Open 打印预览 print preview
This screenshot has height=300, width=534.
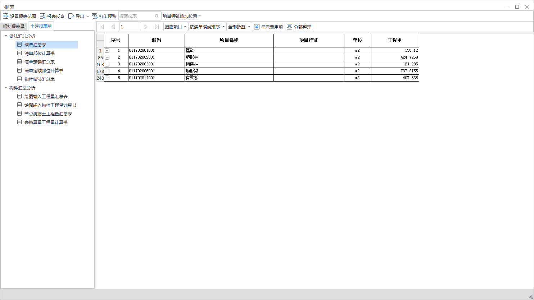pos(104,16)
